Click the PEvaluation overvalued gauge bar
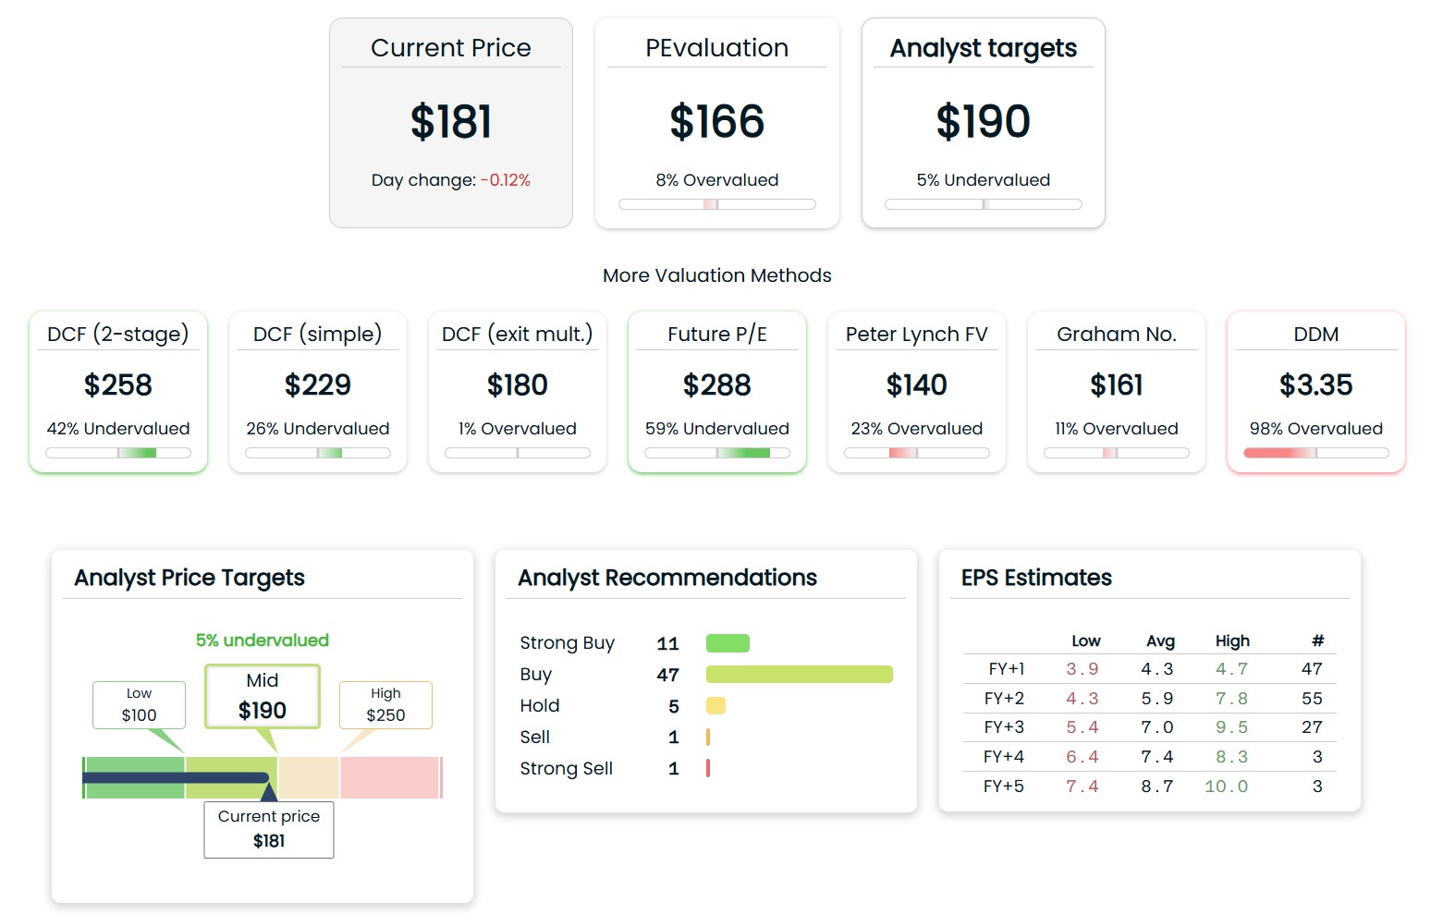 [x=717, y=204]
